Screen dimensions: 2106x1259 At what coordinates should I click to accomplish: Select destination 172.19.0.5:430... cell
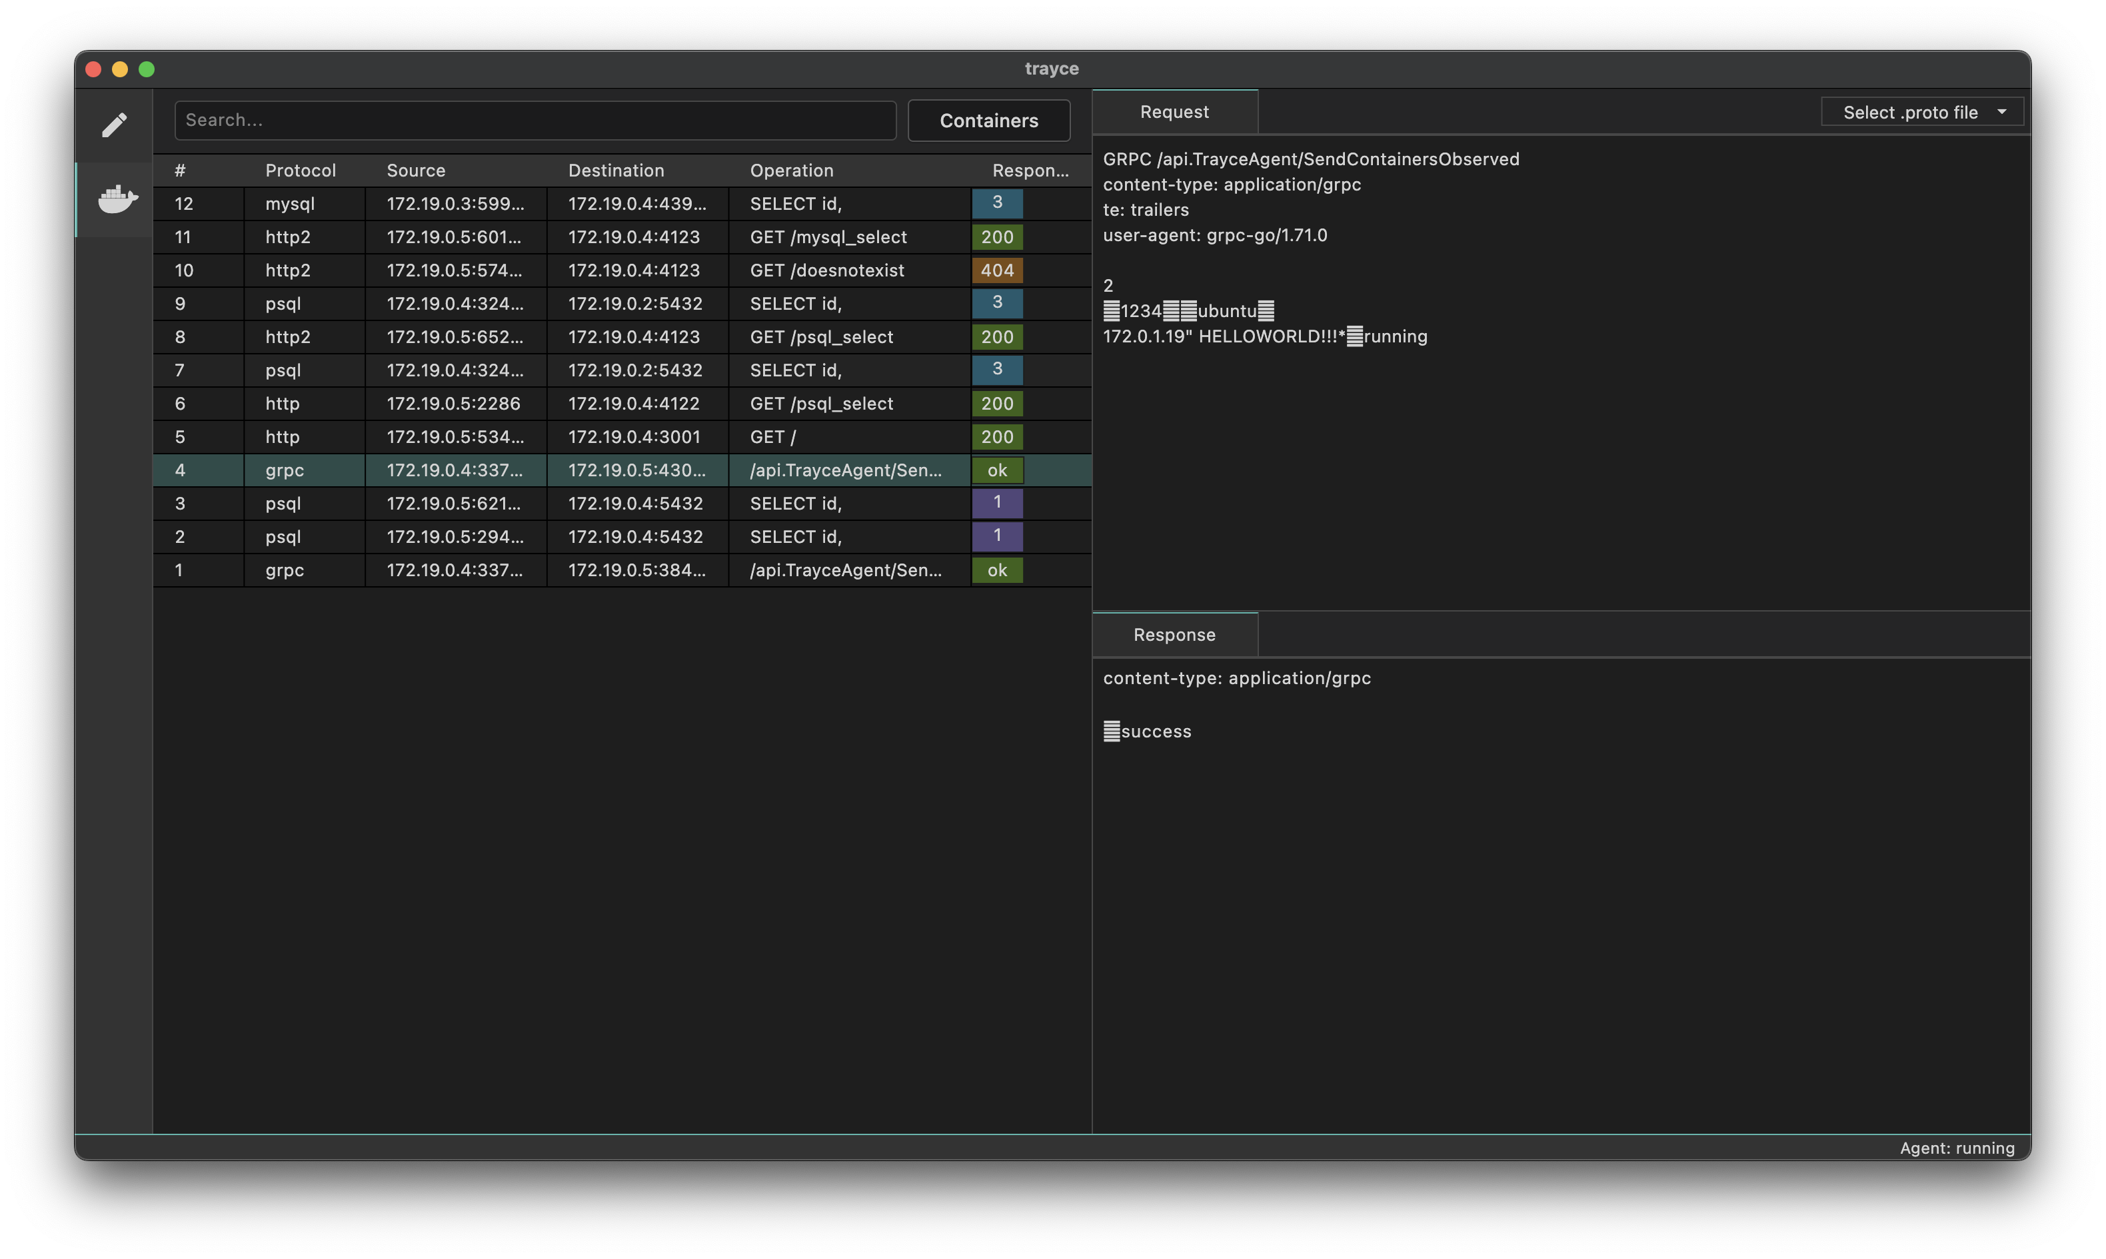tap(636, 470)
